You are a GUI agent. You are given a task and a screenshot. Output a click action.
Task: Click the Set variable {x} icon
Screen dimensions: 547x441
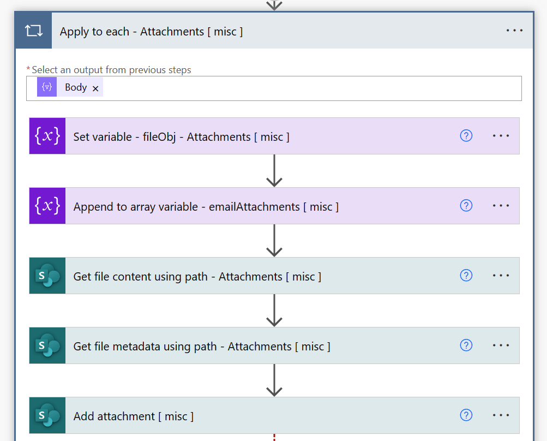tap(46, 136)
